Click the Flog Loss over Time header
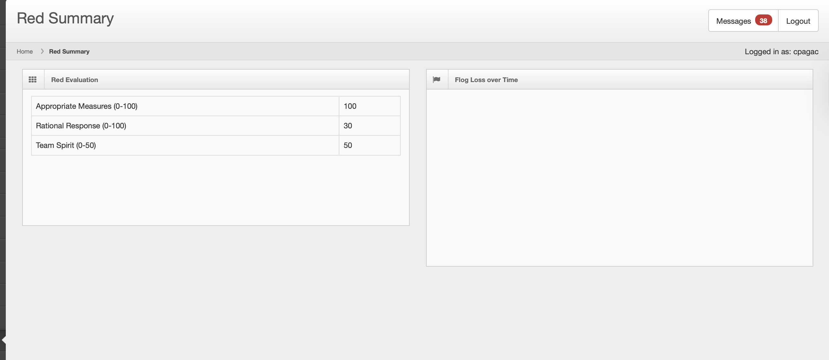829x360 pixels. (x=486, y=80)
